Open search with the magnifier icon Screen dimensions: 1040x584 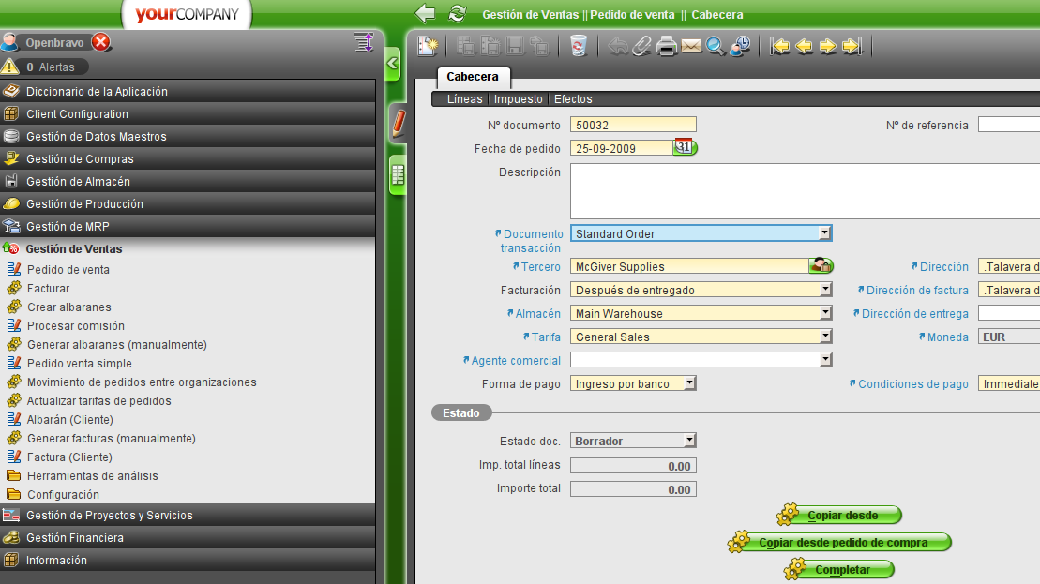click(715, 47)
